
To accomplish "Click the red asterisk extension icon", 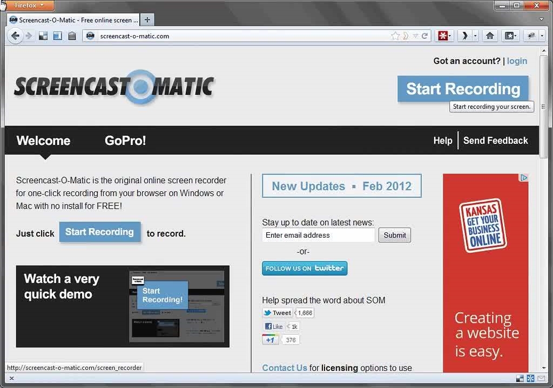I will (x=443, y=36).
